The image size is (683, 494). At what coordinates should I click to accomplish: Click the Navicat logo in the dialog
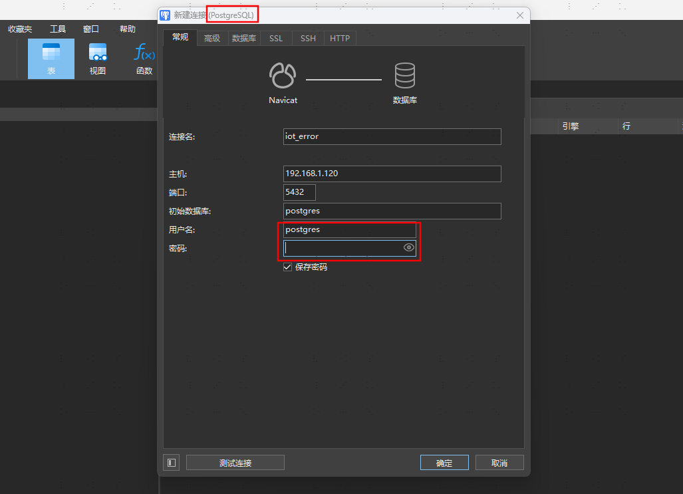tap(283, 76)
